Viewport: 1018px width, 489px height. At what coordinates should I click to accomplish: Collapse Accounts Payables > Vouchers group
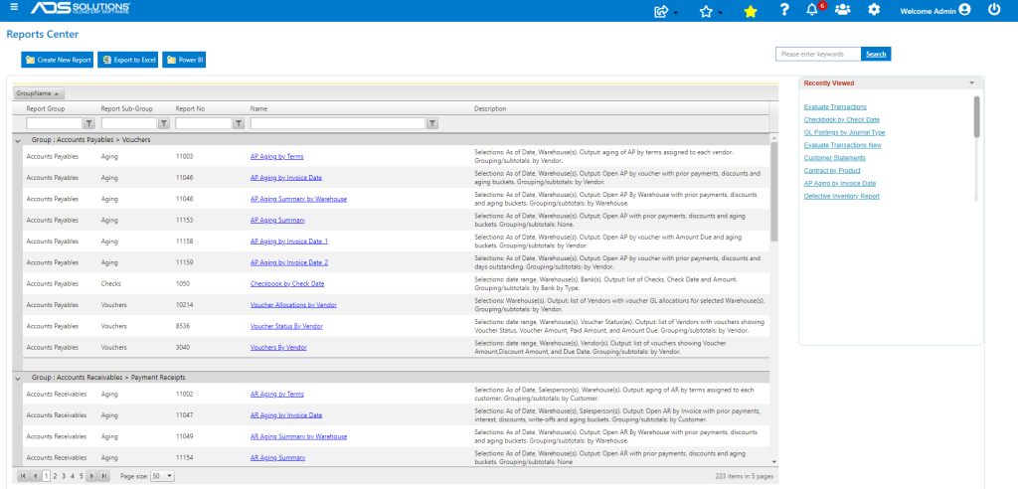18,139
